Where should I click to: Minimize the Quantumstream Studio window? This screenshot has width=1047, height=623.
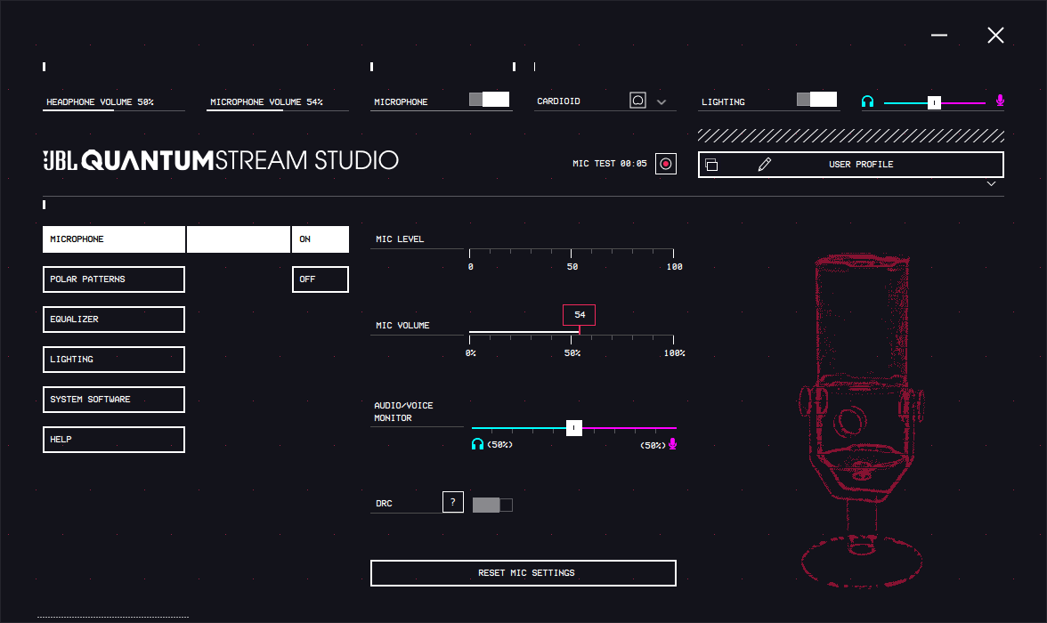coord(939,35)
